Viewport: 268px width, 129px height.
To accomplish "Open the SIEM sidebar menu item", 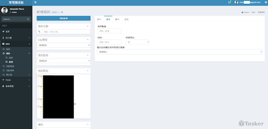I will [x=16, y=44].
